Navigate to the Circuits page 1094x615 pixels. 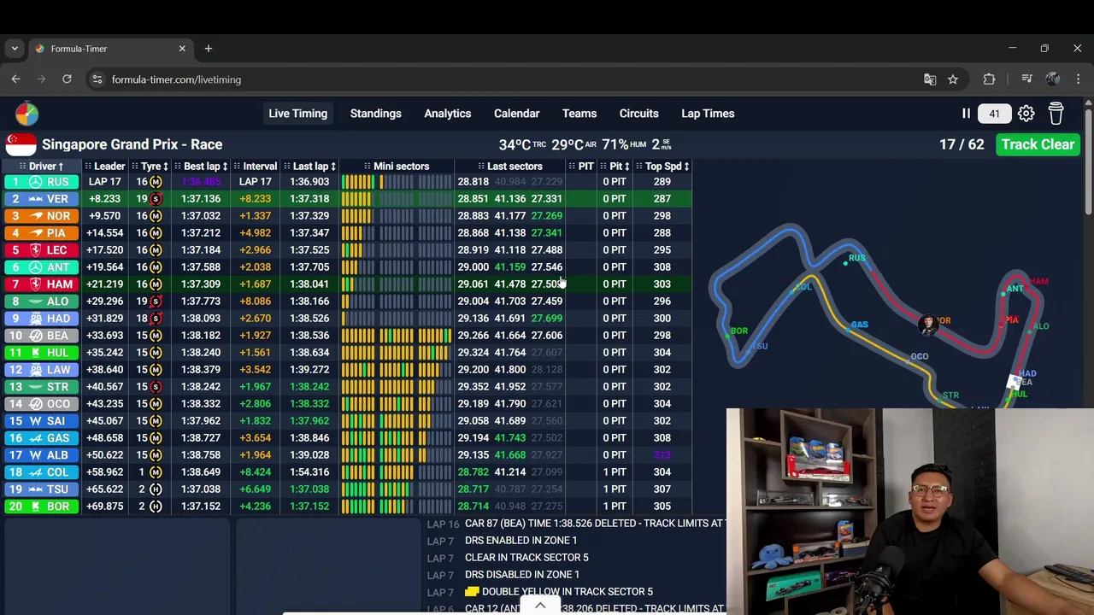pos(638,114)
